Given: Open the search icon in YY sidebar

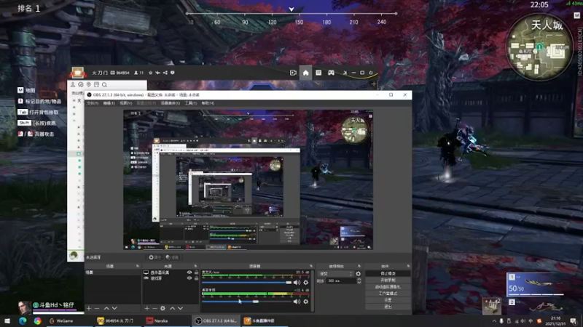Looking at the screenshot, I should click(104, 84).
